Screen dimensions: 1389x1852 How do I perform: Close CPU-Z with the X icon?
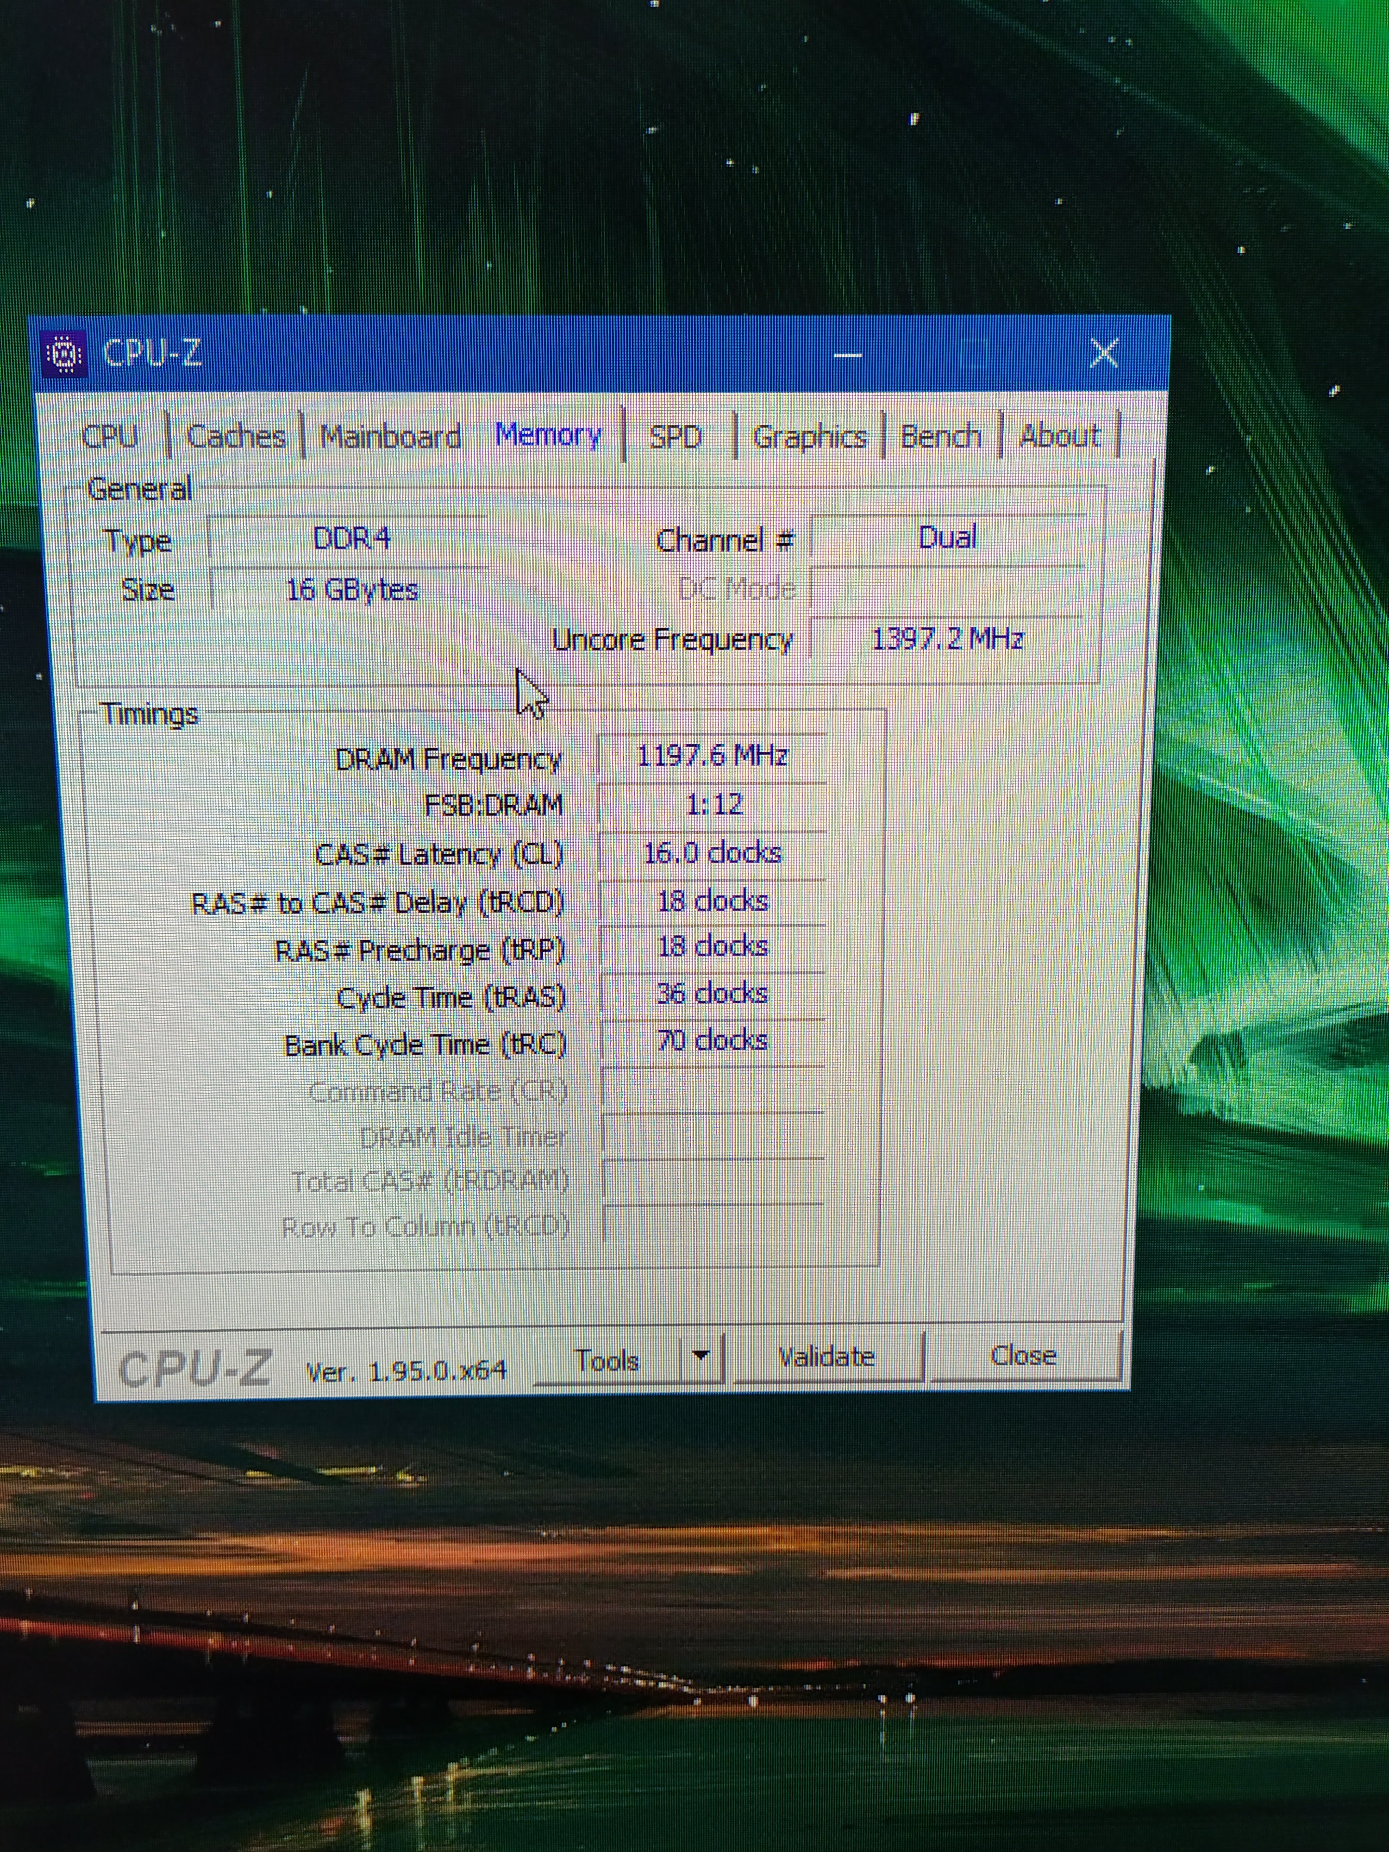click(x=1104, y=353)
